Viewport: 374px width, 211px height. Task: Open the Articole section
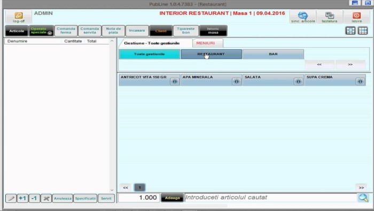pos(17,31)
